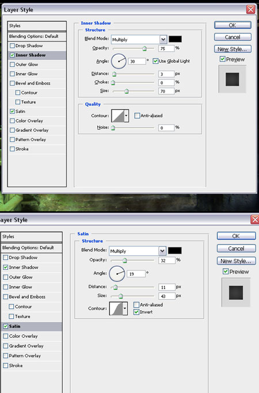This screenshot has width=259, height=393.
Task: Click Inner Shadow Opacity slider handle
Action: coord(144,48)
